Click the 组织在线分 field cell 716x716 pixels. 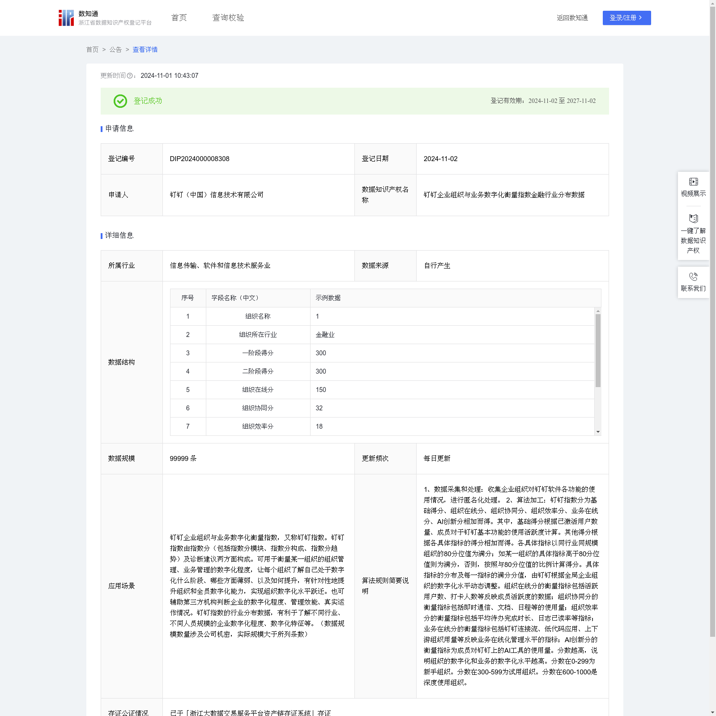click(258, 390)
